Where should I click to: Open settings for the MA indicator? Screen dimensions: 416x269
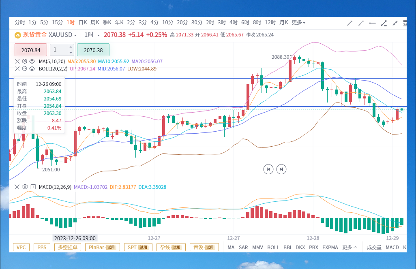point(25,62)
